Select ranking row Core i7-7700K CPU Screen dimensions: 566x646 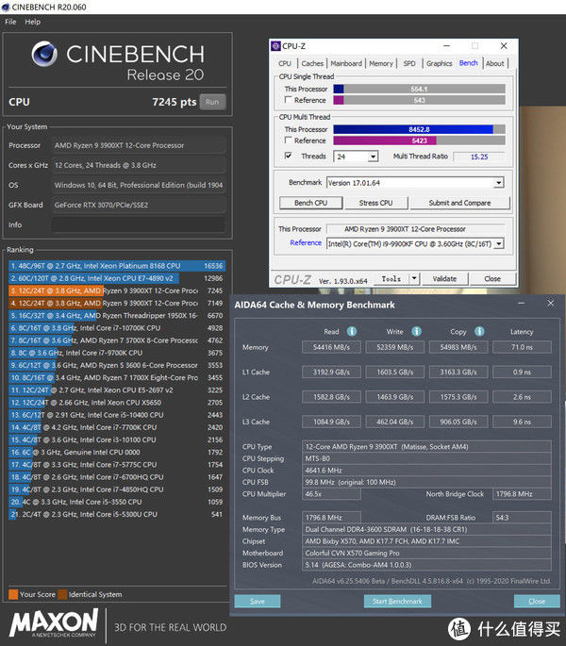point(117,427)
